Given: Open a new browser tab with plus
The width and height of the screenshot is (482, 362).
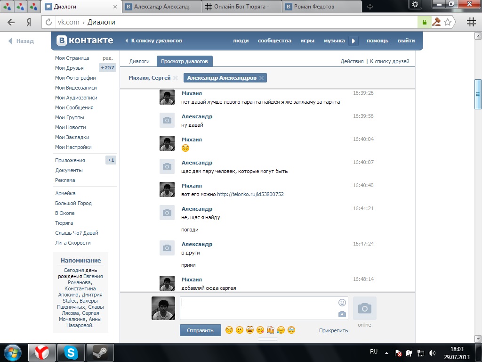Looking at the screenshot, I should coord(370,7).
